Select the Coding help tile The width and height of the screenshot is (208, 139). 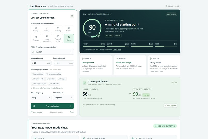[47, 29]
